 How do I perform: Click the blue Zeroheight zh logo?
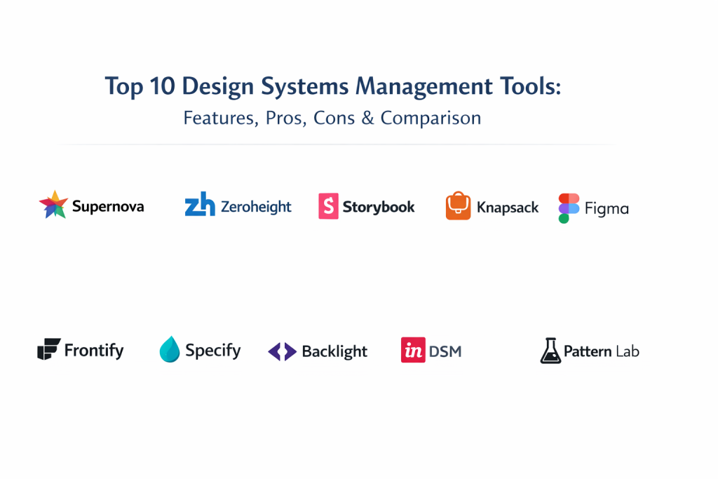coord(200,205)
